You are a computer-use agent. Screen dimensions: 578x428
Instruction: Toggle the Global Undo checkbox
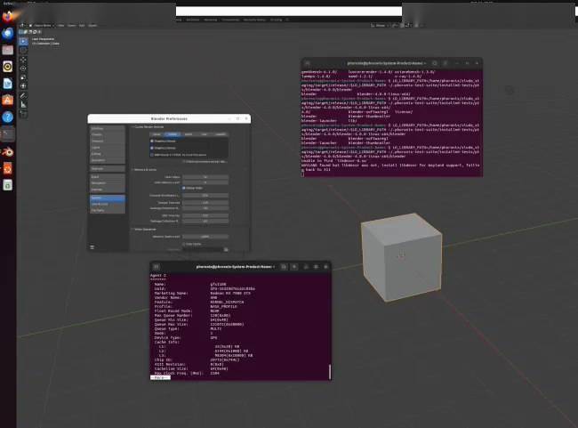(183, 188)
